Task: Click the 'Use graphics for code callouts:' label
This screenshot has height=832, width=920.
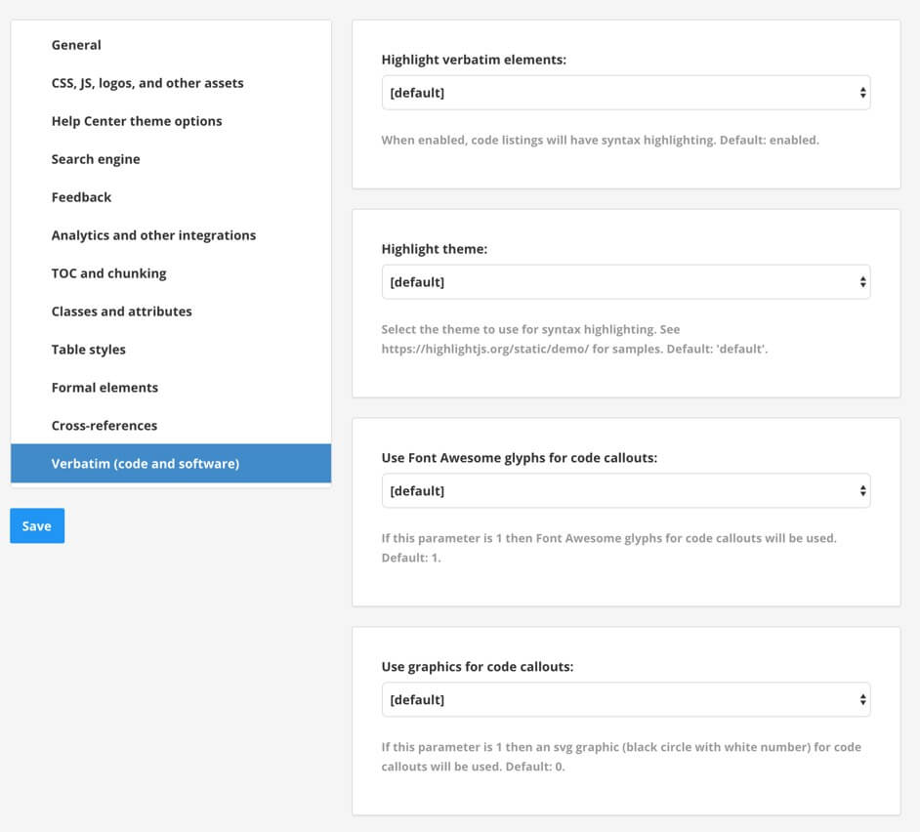Action: click(x=477, y=667)
